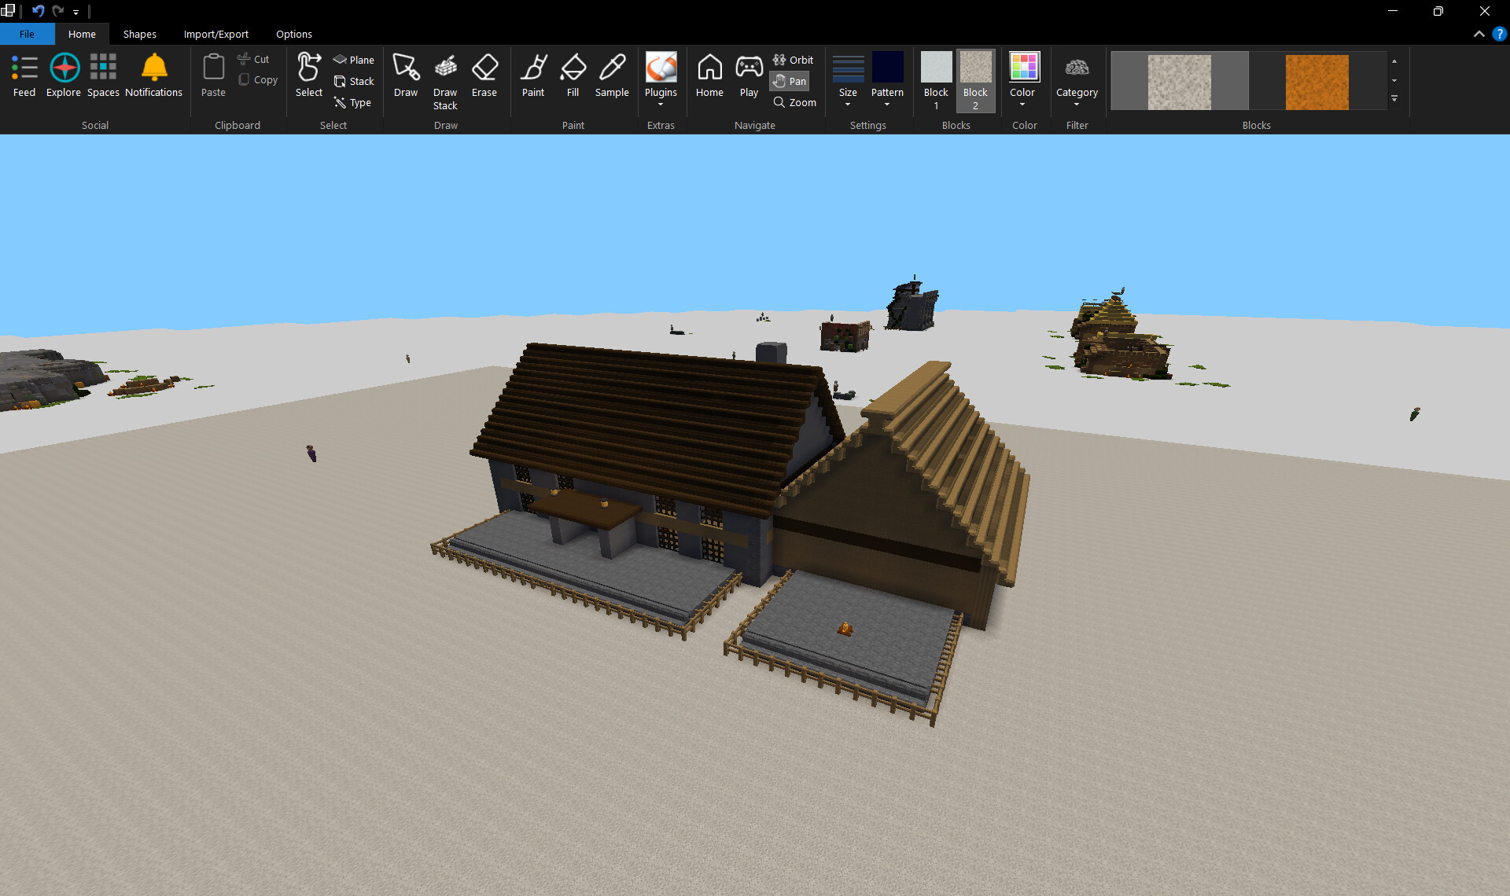Screen dimensions: 1510x896
Task: Switch selection mode to Stack
Action: [354, 81]
